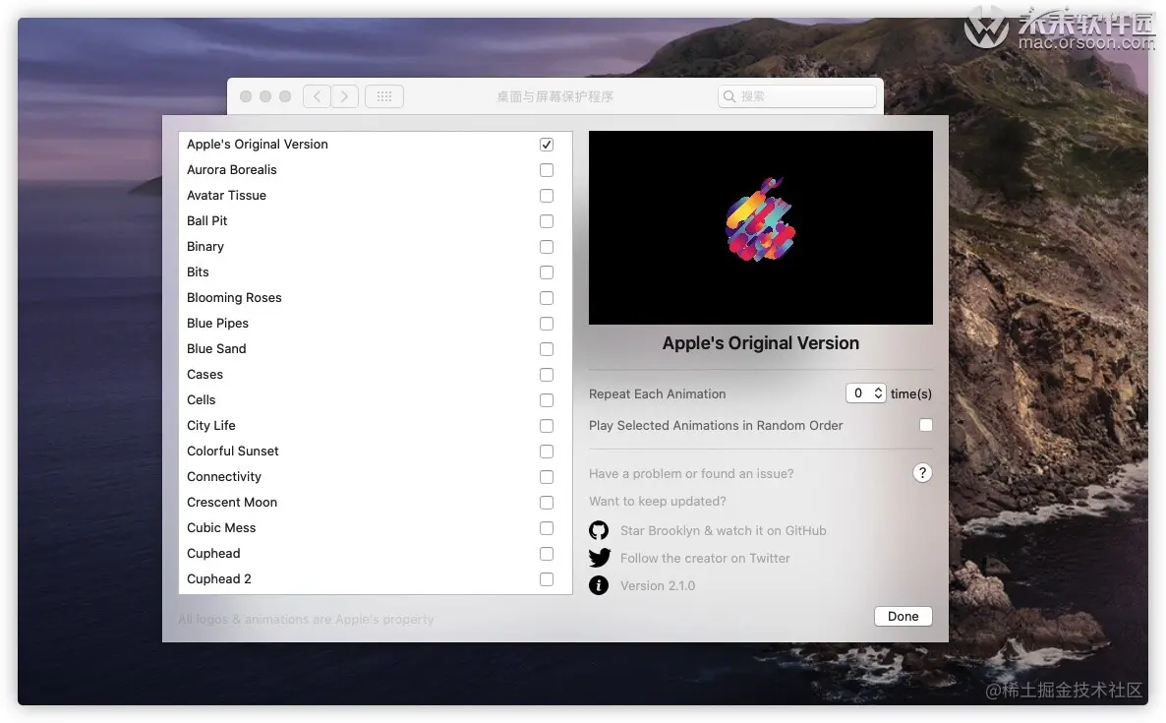1166x723 pixels.
Task: Enable the Aurora Borealis animation checkbox
Action: click(547, 169)
